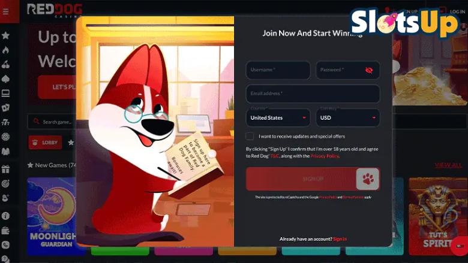This screenshot has height=263, width=468.
Task: Click the paw handle on Sign Up slider
Action: pos(367,179)
